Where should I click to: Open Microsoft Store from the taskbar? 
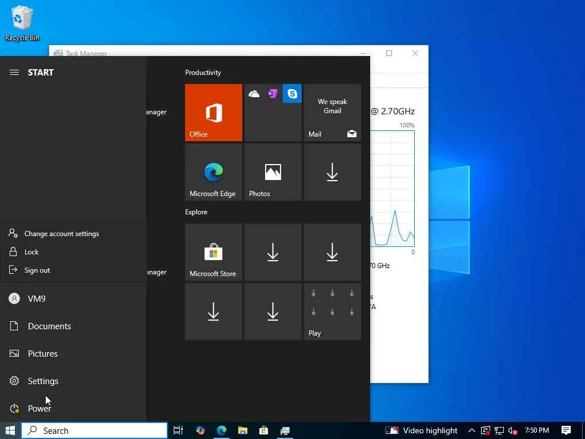coord(264,430)
